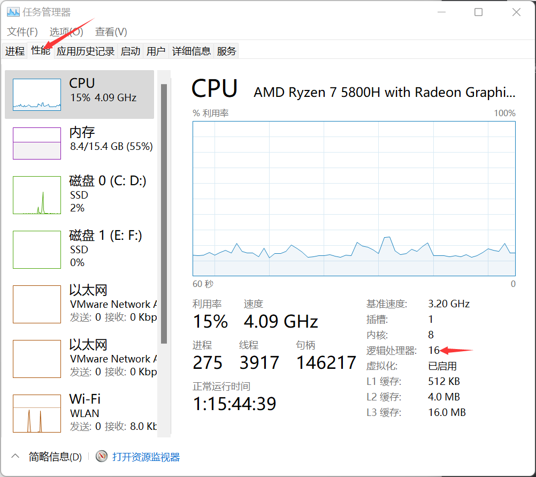This screenshot has height=477, width=536.
Task: Switch to the 启动 tab
Action: [x=131, y=51]
